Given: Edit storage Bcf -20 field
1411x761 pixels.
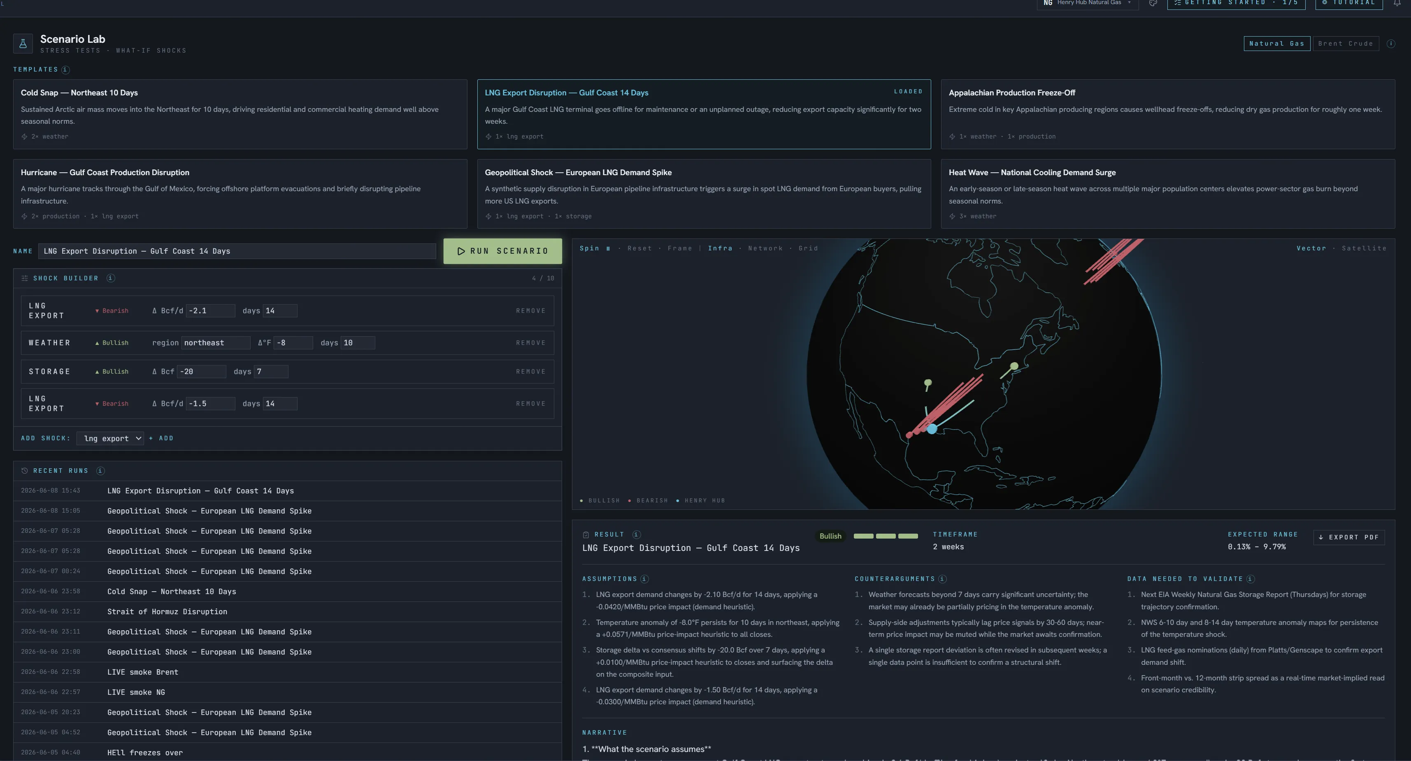Looking at the screenshot, I should pos(201,372).
